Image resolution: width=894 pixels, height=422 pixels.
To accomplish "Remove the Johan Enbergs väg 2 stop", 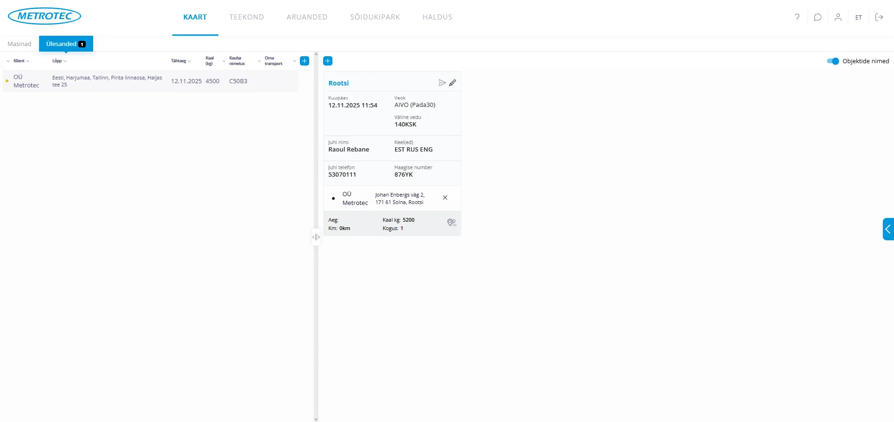I will tap(445, 198).
